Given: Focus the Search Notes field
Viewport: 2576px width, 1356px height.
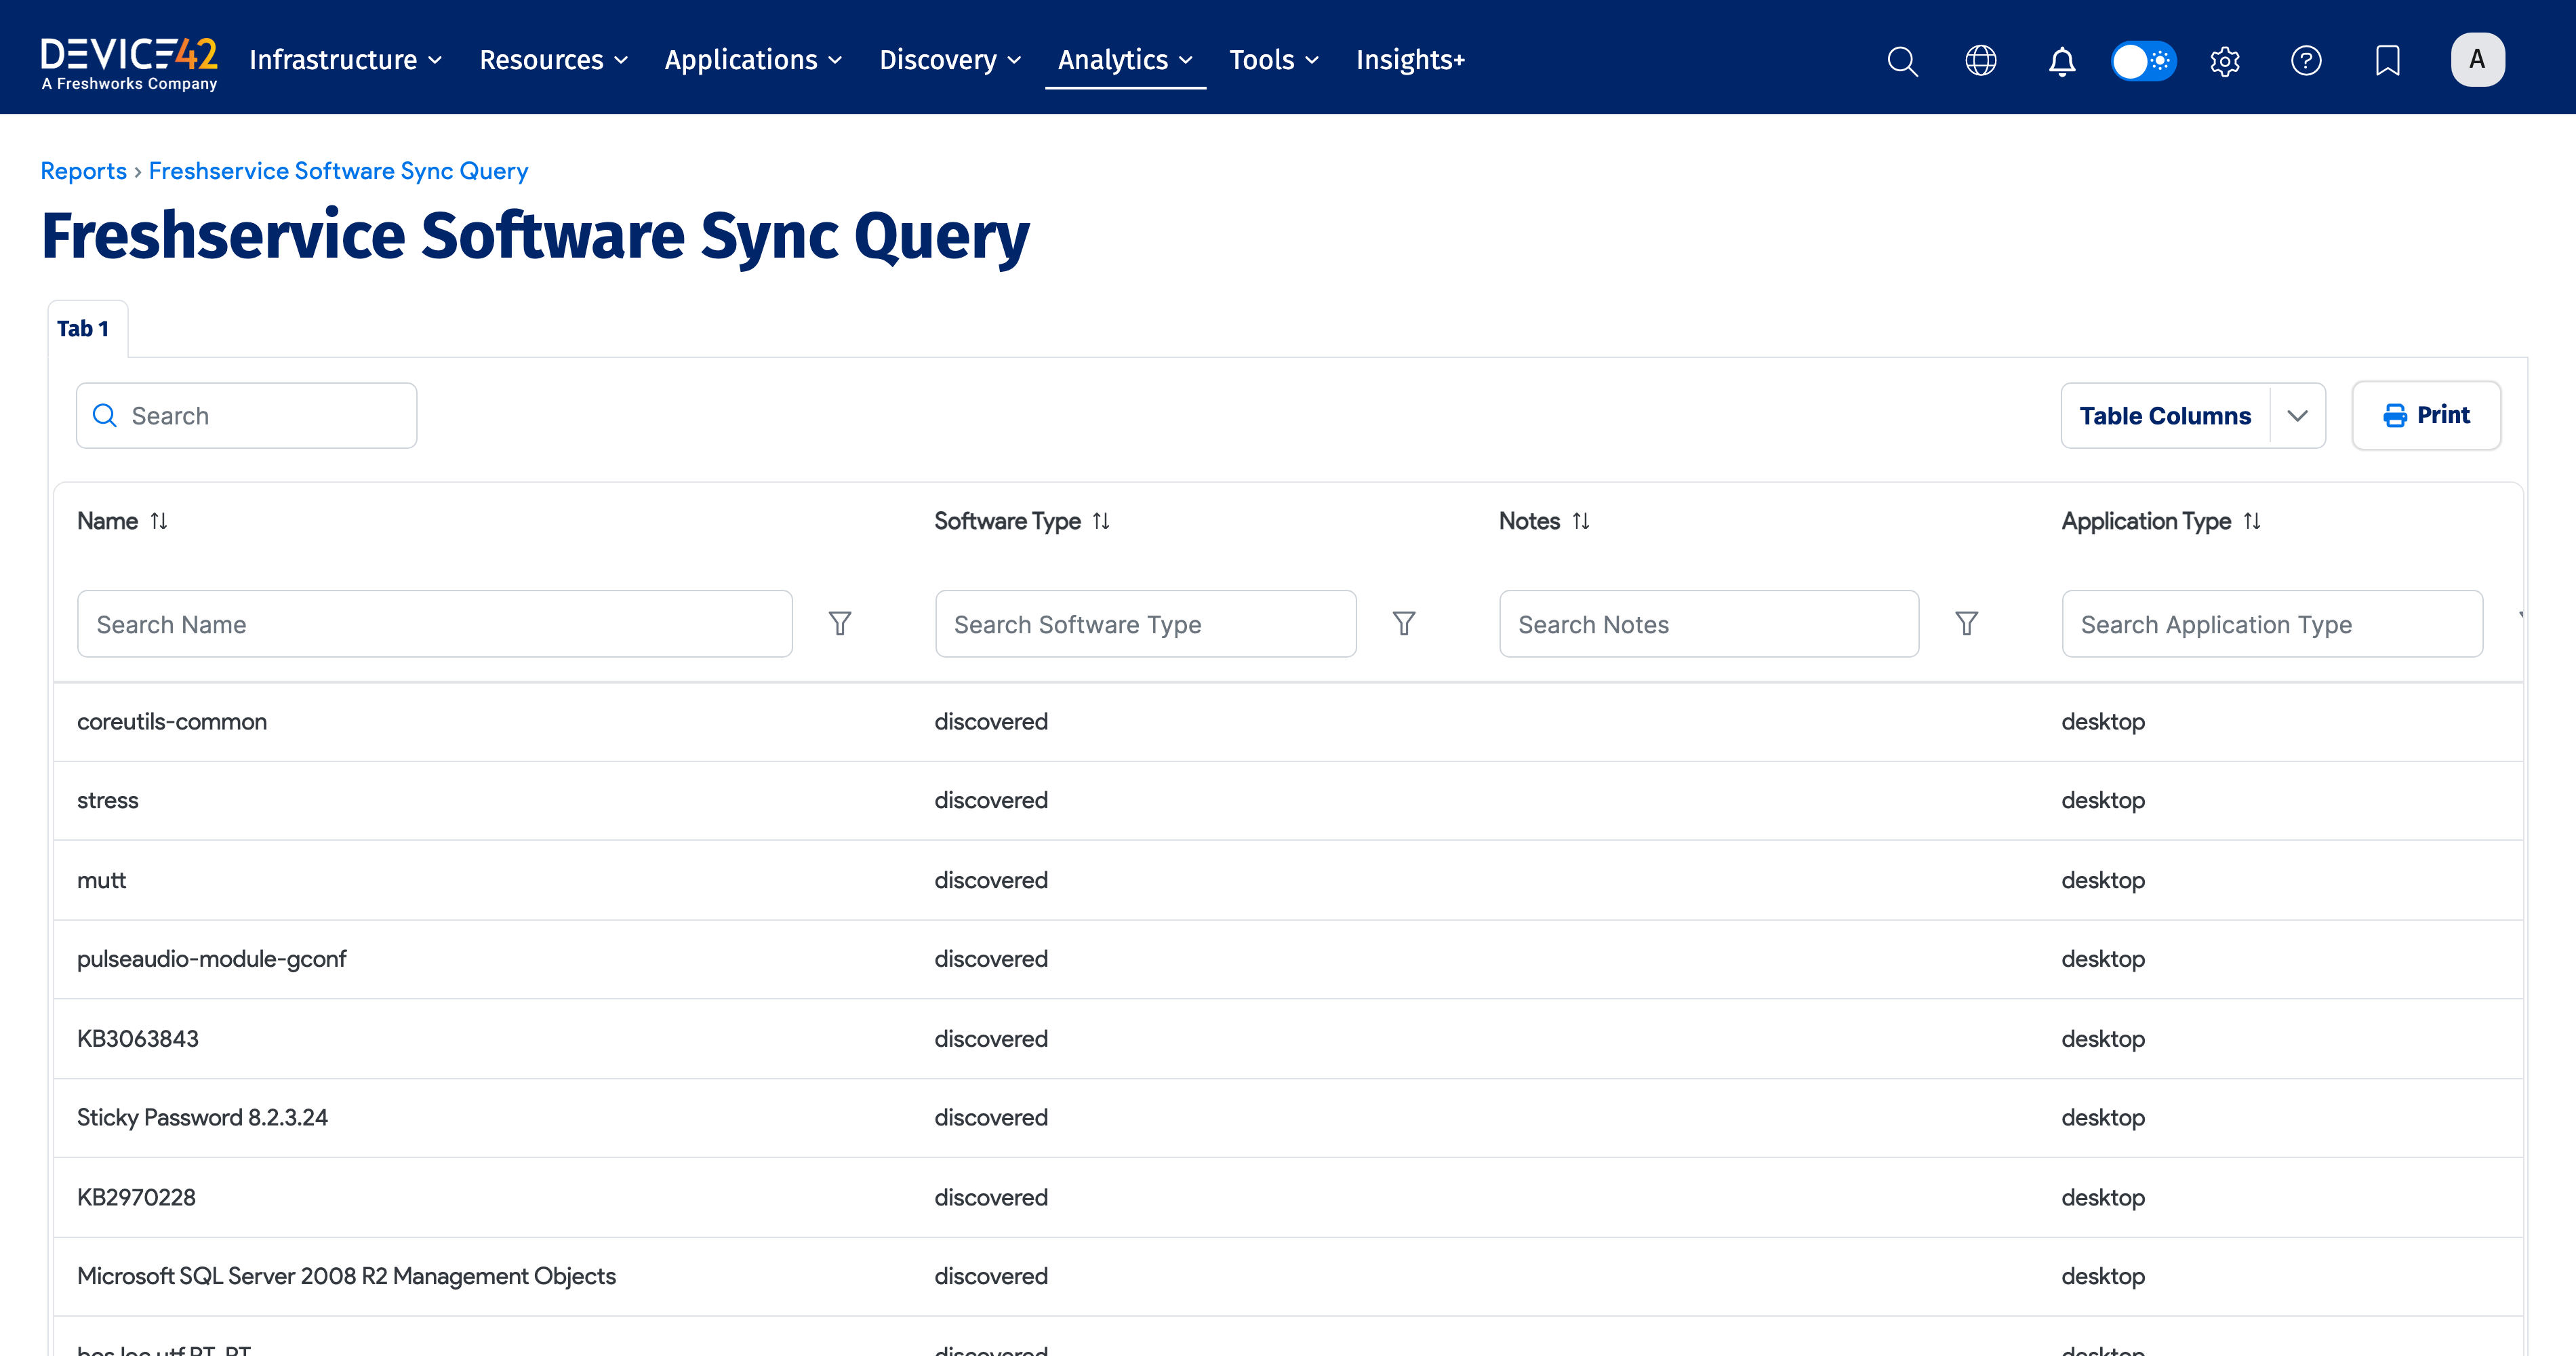Looking at the screenshot, I should (1709, 624).
